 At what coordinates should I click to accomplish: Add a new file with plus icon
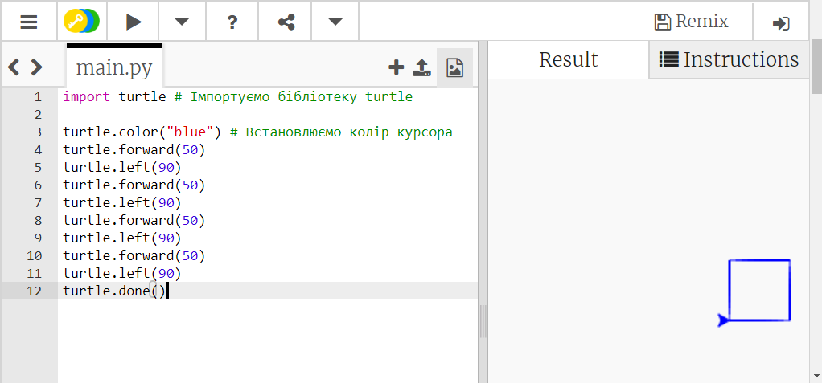(397, 67)
